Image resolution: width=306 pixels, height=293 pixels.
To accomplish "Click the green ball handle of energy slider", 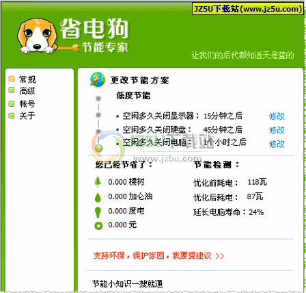I will pos(98,149).
